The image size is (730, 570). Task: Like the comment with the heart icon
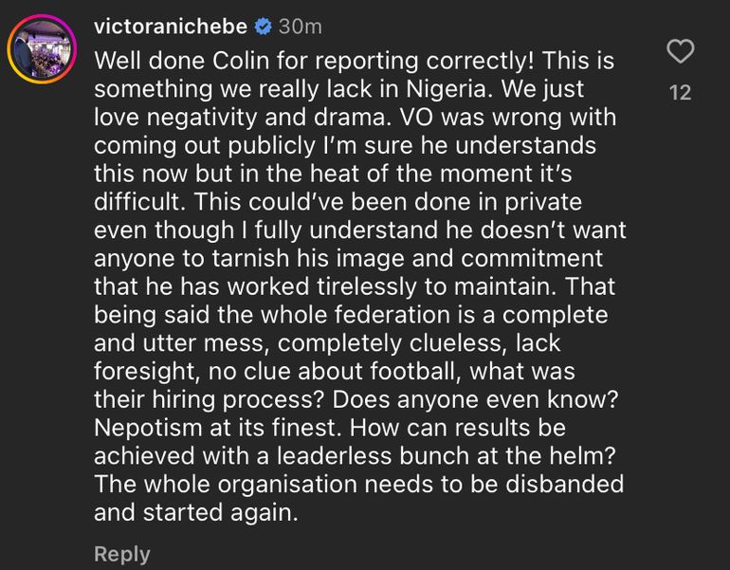click(680, 51)
